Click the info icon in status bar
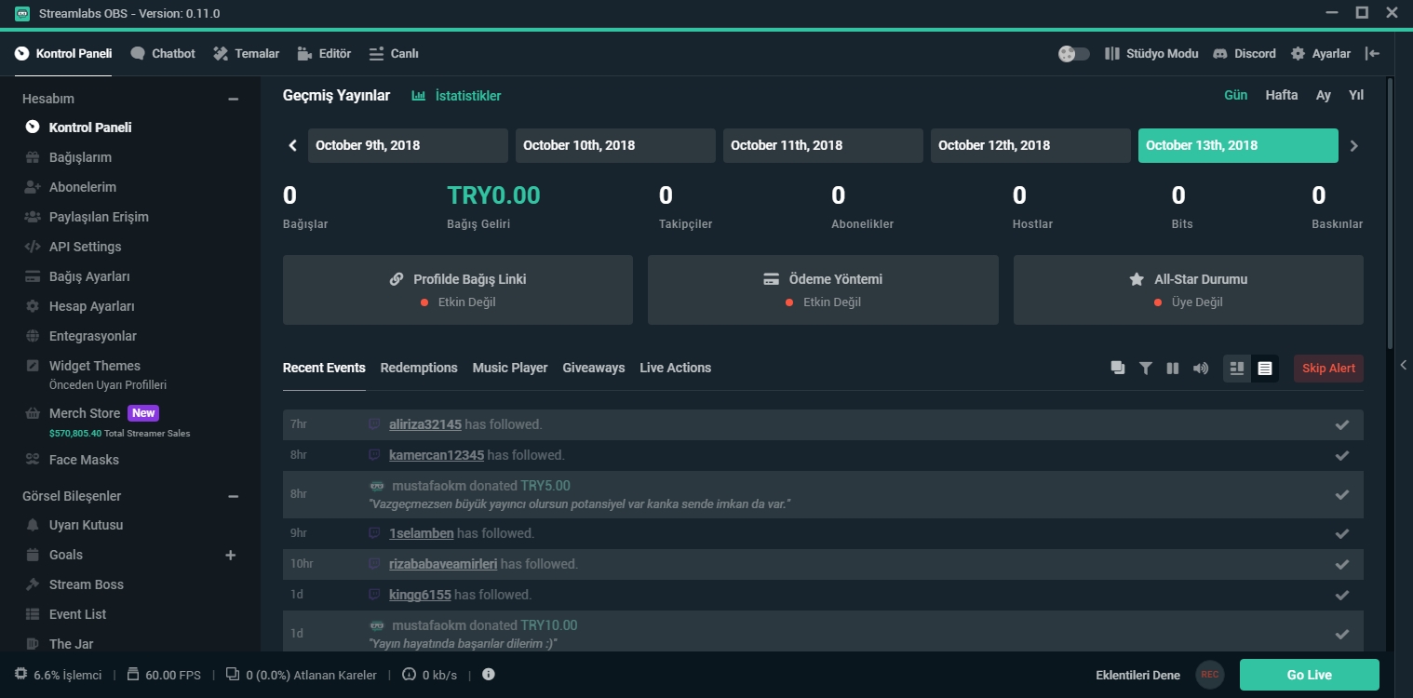 pos(489,675)
